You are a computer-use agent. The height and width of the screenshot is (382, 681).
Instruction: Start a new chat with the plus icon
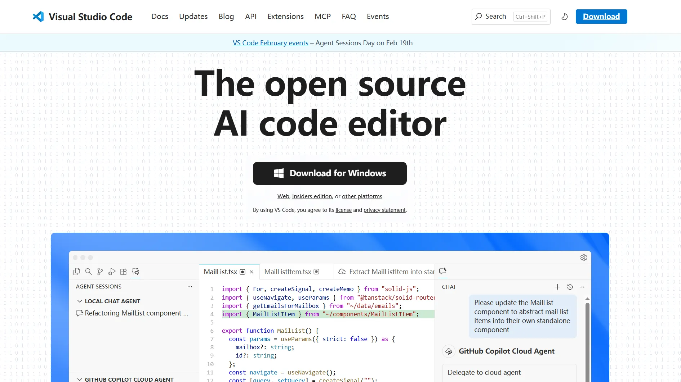(557, 287)
